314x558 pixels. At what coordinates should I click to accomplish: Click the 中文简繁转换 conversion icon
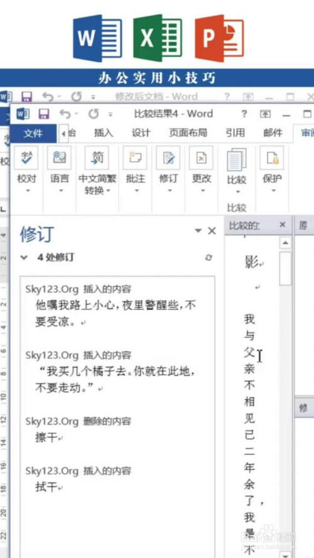pyautogui.click(x=97, y=158)
